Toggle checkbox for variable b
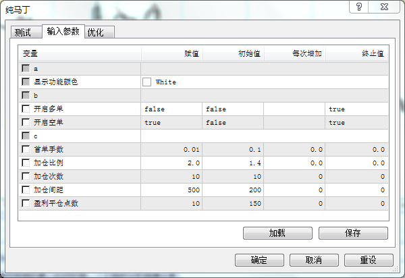This screenshot has height=278, width=405. pos(26,96)
